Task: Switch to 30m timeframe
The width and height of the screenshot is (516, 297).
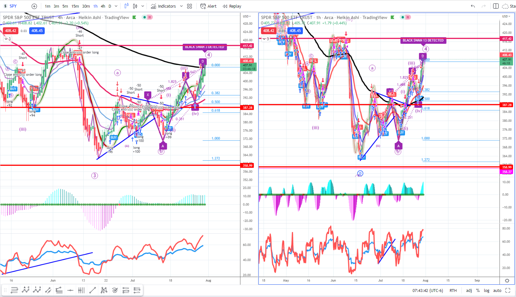Action: pos(86,6)
